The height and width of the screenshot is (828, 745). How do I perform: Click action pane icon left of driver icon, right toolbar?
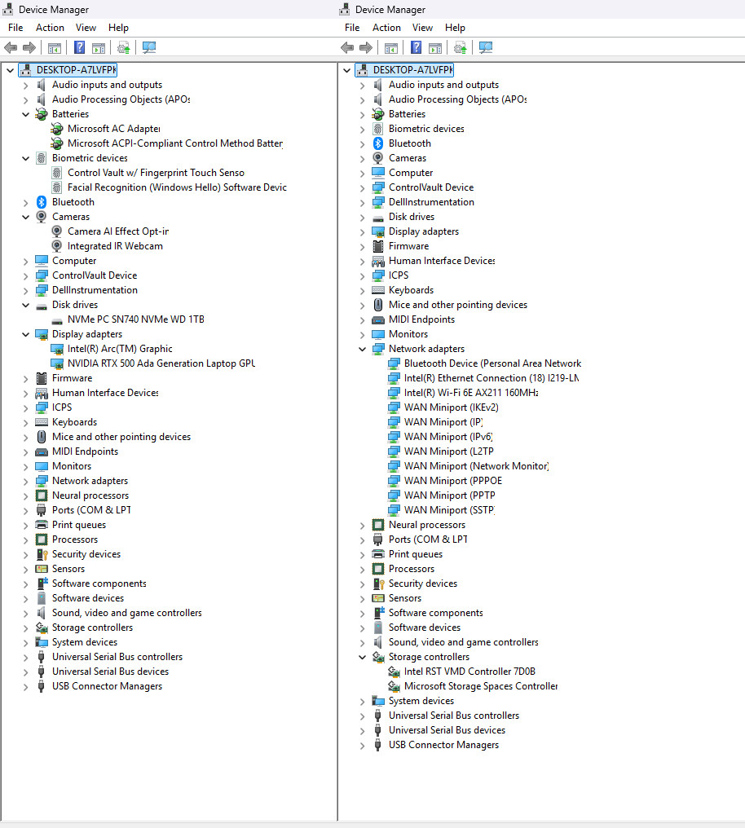tap(435, 48)
